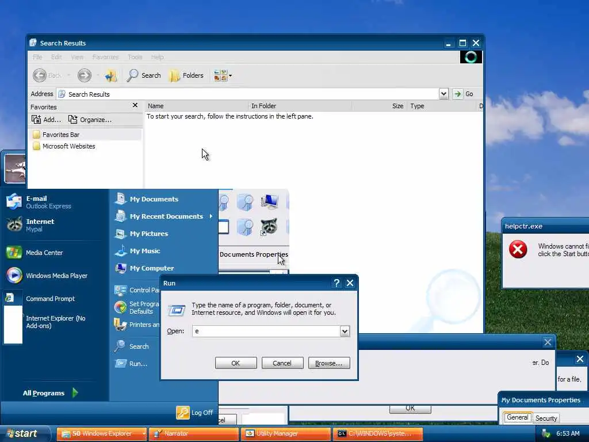This screenshot has height=442, width=589.
Task: Expand the Open history dropdown in Run
Action: point(345,331)
